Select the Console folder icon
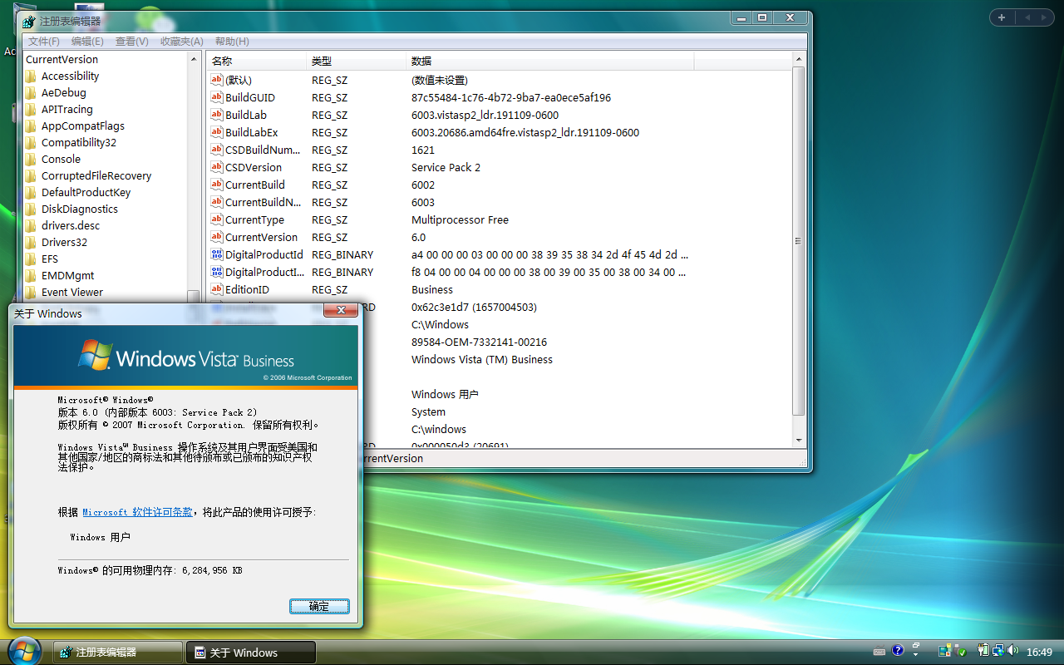This screenshot has height=665, width=1064. click(31, 160)
